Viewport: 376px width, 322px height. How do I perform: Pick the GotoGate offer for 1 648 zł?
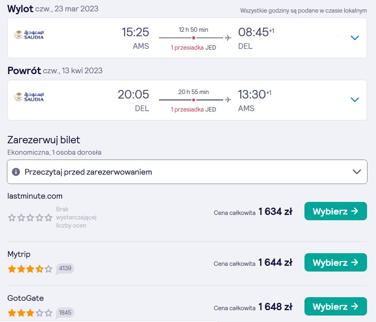click(x=335, y=307)
